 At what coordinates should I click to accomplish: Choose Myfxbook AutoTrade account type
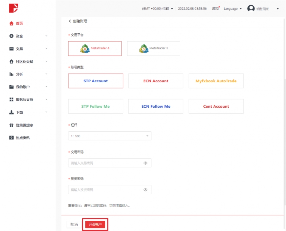(x=216, y=81)
